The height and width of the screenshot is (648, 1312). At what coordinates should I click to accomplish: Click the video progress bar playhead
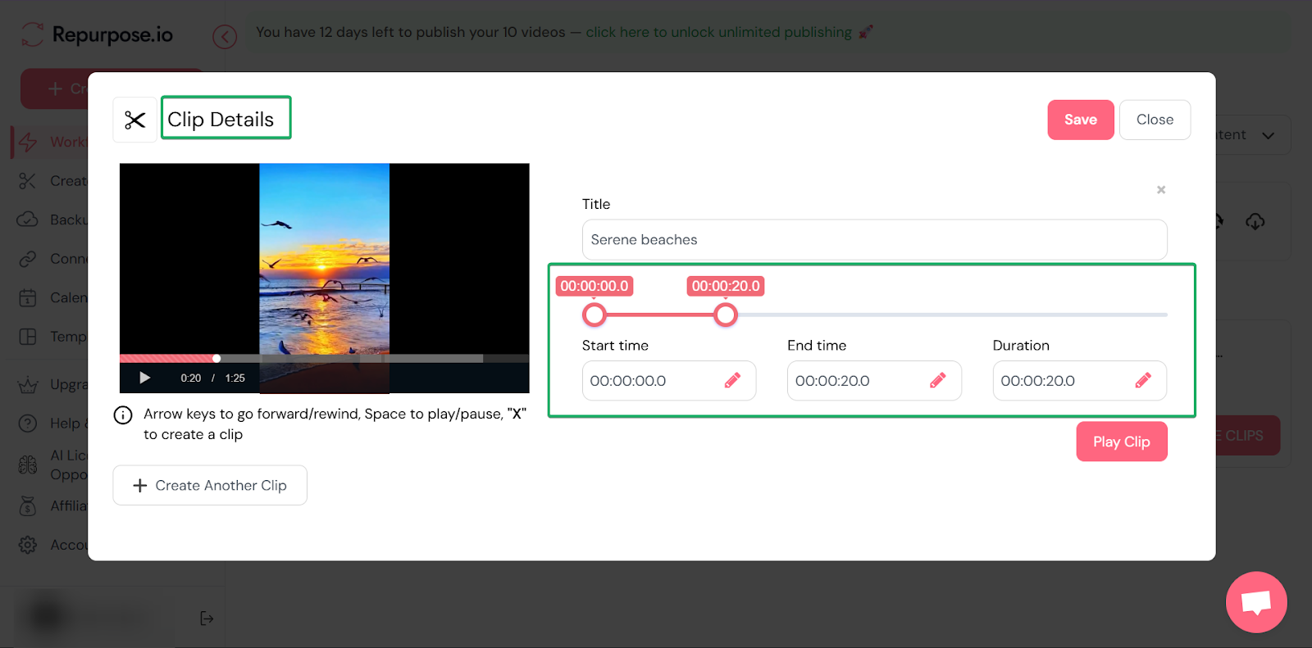pyautogui.click(x=216, y=358)
